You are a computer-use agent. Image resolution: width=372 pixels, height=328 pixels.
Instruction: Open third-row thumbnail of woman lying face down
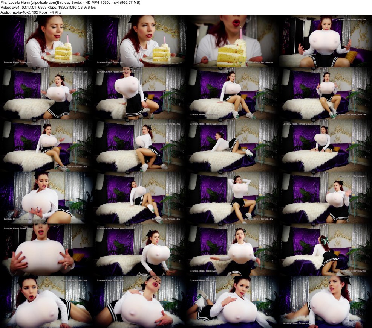232,146
